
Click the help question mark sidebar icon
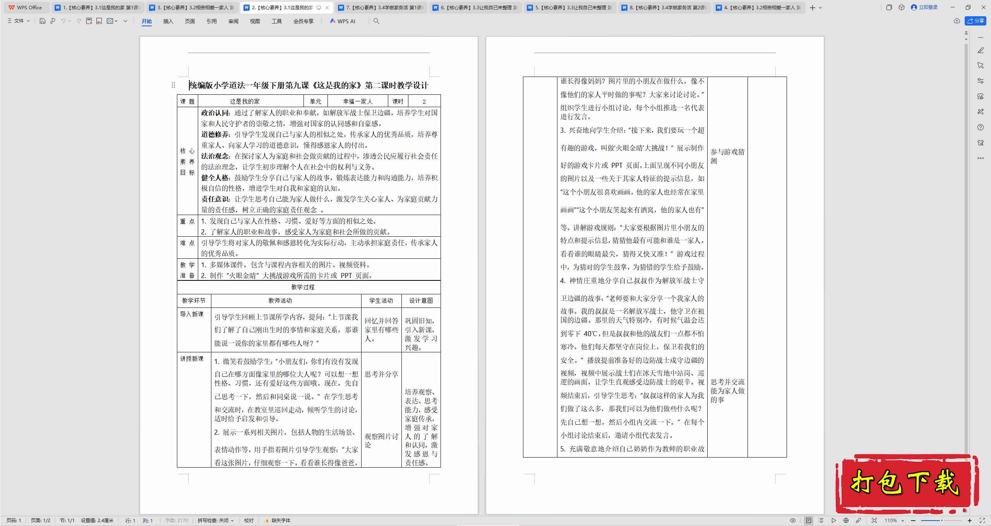[x=981, y=127]
